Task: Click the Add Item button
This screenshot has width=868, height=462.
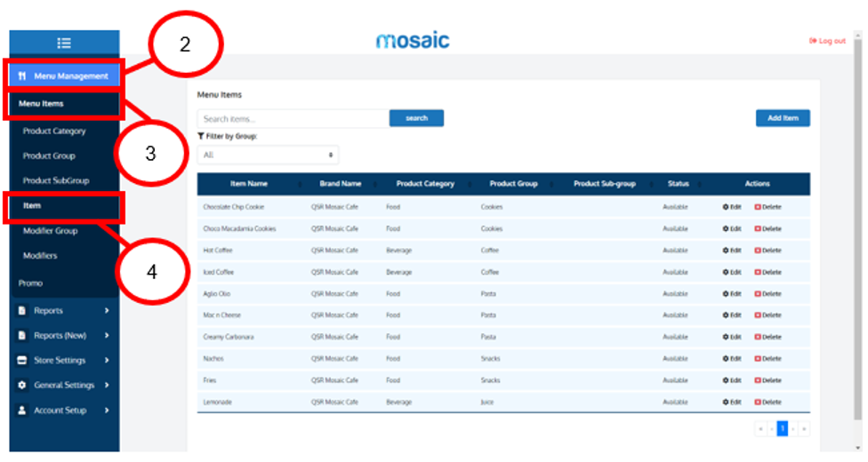Action: click(783, 118)
